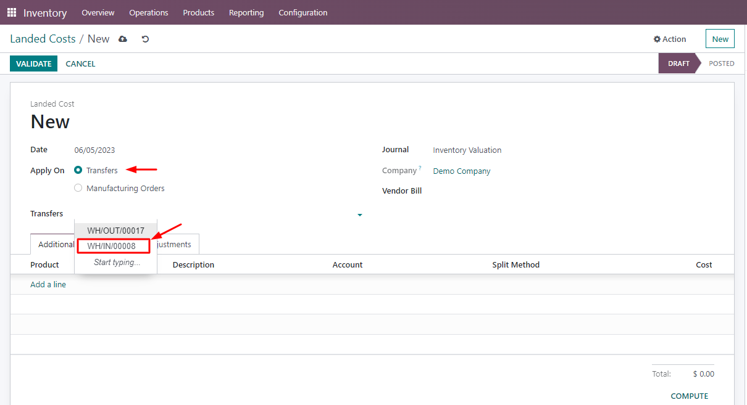
Task: Navigate back to Landed Costs breadcrumb
Action: coord(43,39)
